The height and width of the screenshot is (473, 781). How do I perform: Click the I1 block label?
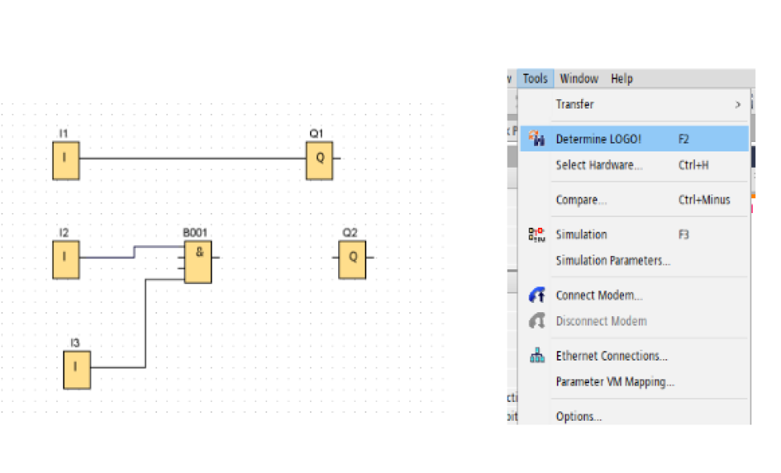click(x=63, y=133)
